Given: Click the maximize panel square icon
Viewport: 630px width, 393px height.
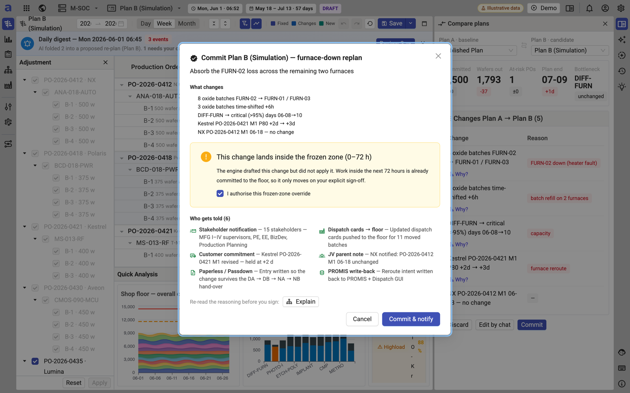Looking at the screenshot, I should [x=424, y=24].
